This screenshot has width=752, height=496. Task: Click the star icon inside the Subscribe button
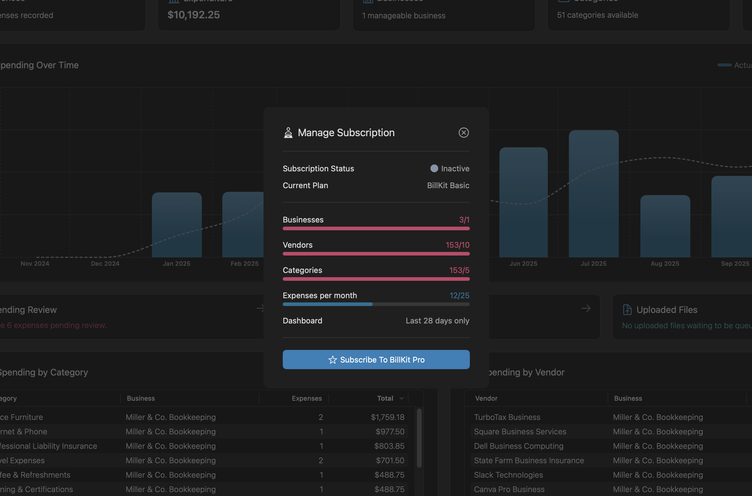click(x=332, y=360)
